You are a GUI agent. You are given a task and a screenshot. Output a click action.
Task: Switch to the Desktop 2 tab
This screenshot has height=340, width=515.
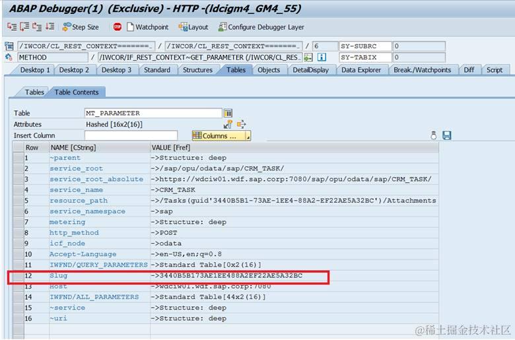[74, 70]
